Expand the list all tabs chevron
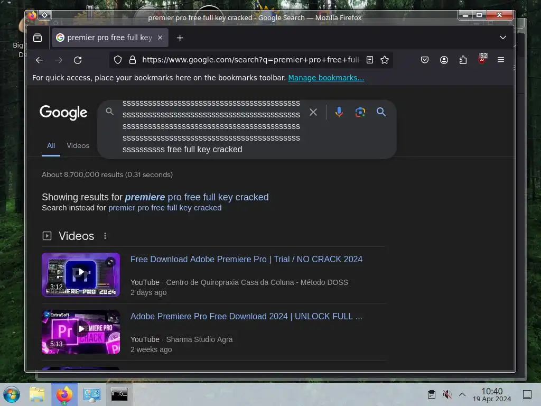 [503, 38]
